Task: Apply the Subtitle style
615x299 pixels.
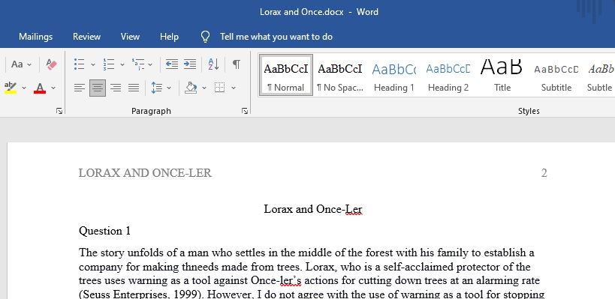Action: pyautogui.click(x=556, y=75)
